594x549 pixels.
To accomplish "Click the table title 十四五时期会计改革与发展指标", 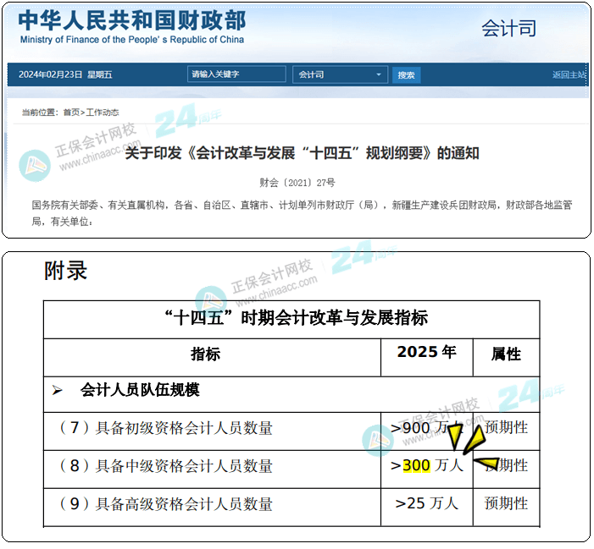I will 297,317.
